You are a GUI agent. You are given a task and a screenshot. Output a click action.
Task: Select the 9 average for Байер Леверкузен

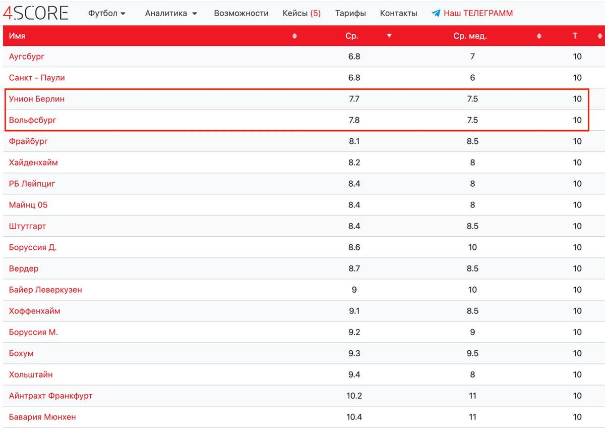pyautogui.click(x=354, y=290)
